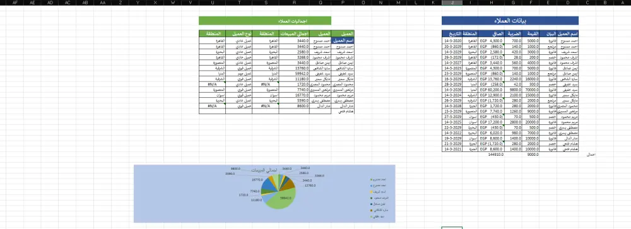Select the date cell 14-3-2027

[452, 63]
